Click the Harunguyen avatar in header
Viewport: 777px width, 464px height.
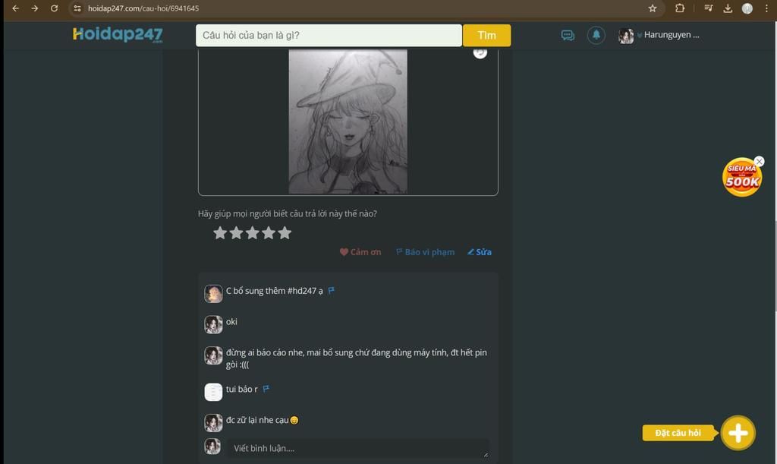point(626,36)
